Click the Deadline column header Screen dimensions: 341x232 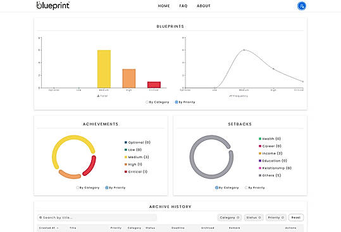[x=178, y=228]
